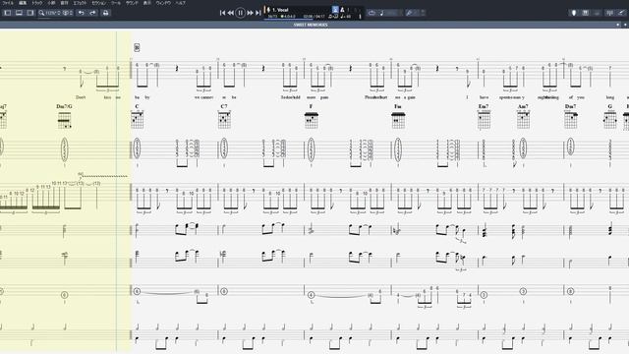Undo the last edit

82,13
